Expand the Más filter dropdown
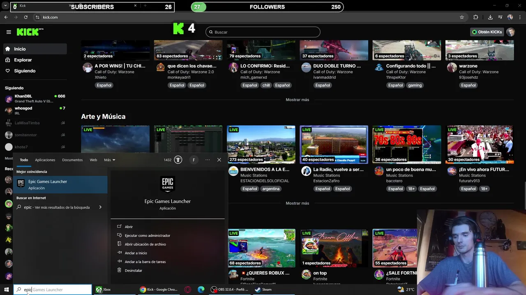 point(110,160)
